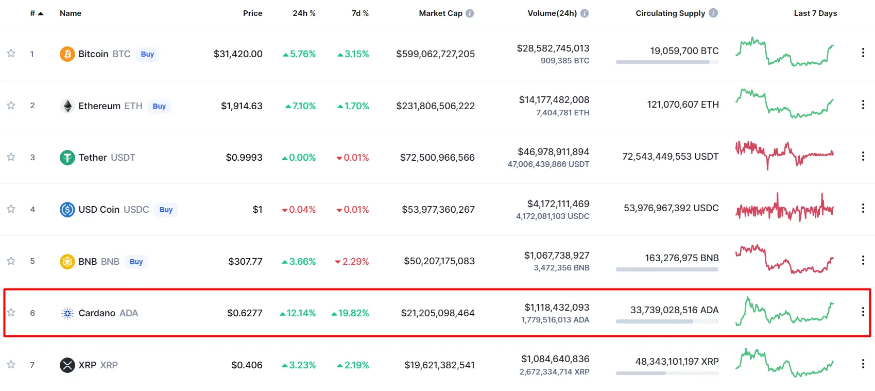Viewport: 875px width, 391px height.
Task: Sort by Market Cap header text
Action: [x=440, y=13]
